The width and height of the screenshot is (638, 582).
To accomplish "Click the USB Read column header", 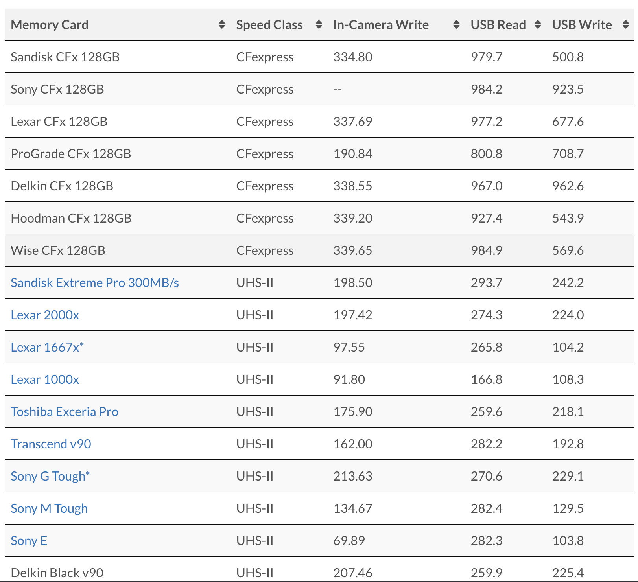I will coord(505,25).
